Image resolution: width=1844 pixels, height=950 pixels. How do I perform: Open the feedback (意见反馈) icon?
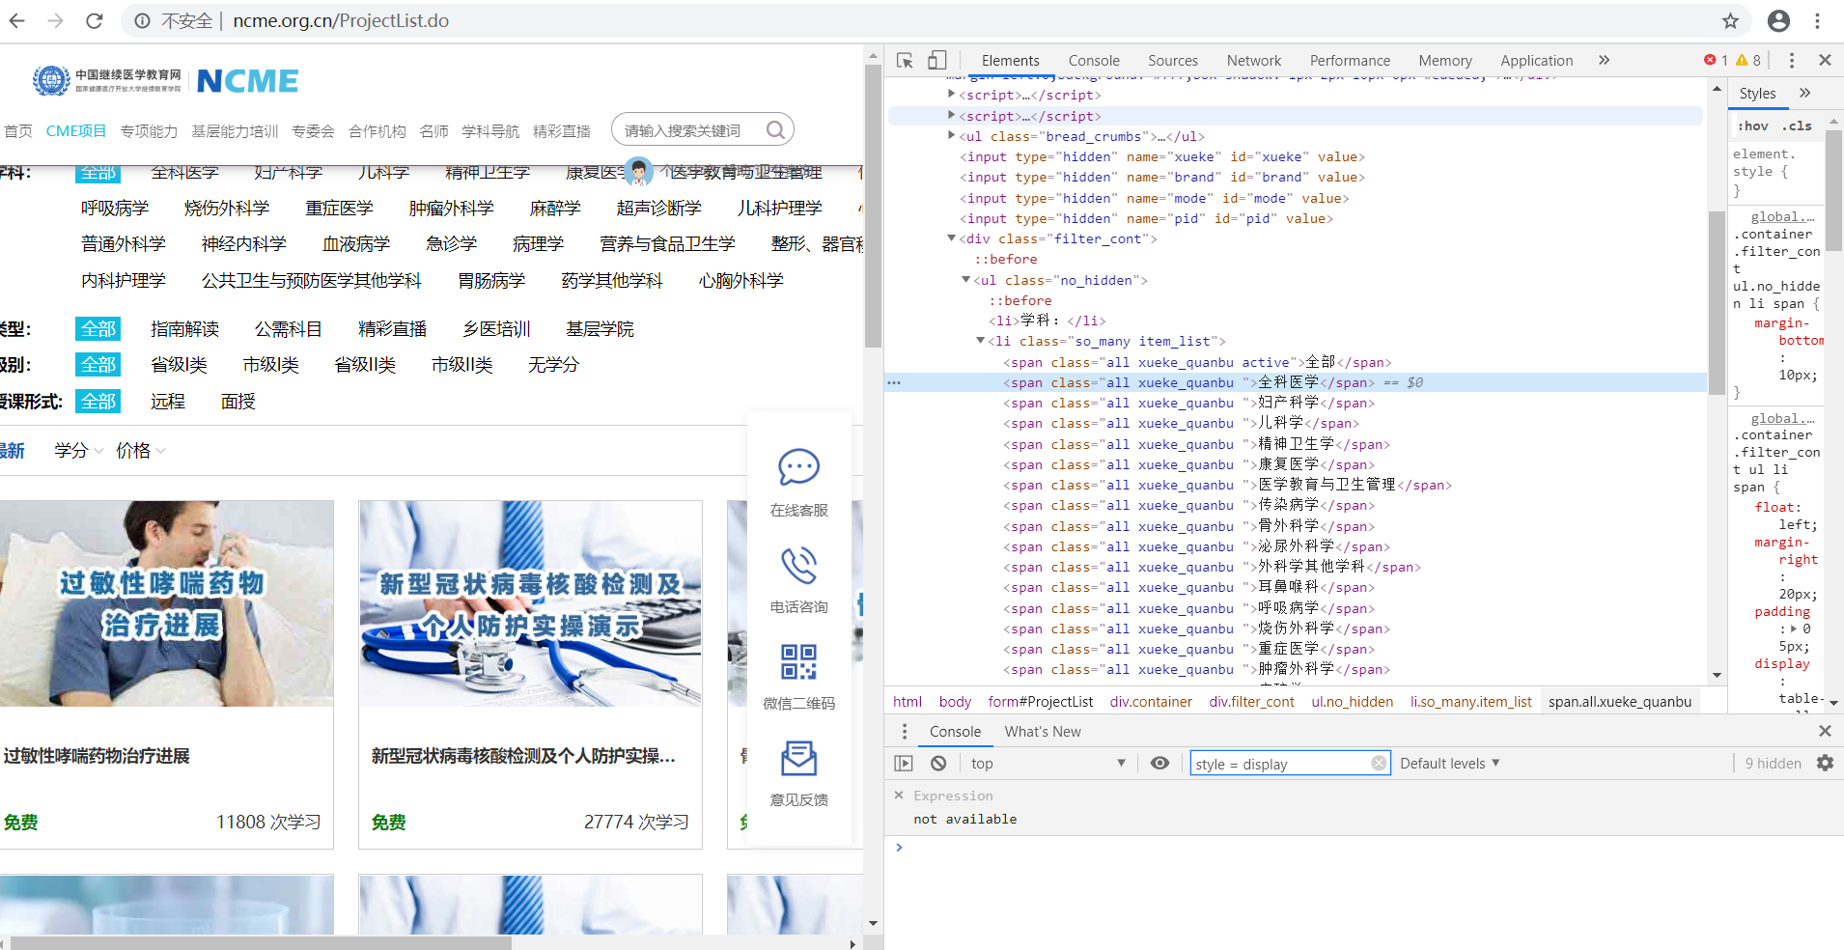tap(798, 759)
